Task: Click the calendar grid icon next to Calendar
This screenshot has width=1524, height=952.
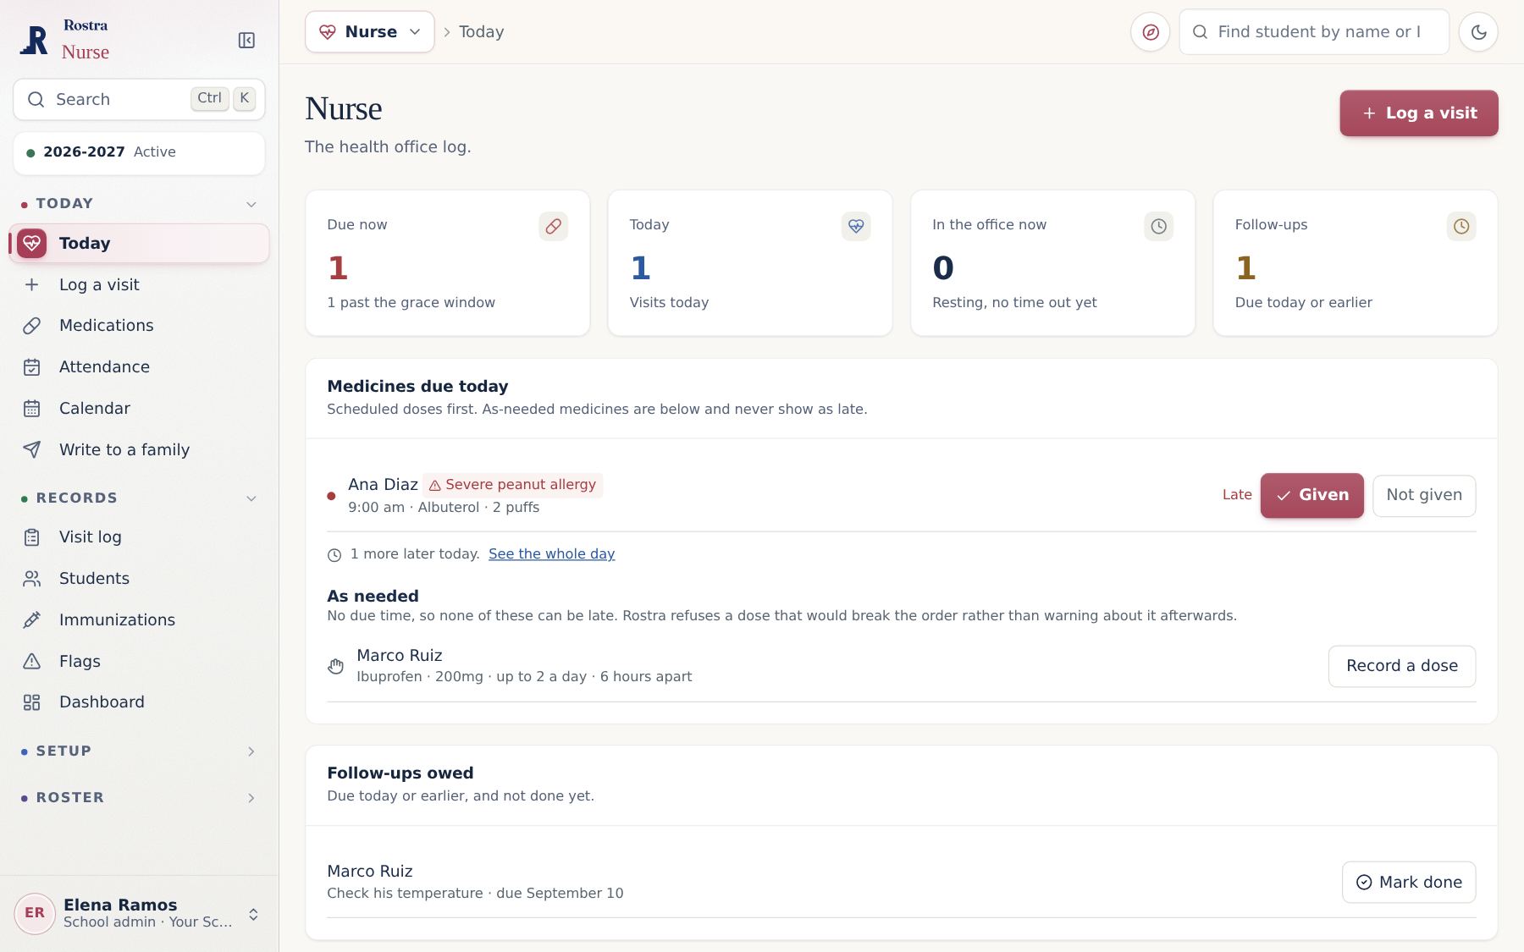Action: click(x=32, y=409)
